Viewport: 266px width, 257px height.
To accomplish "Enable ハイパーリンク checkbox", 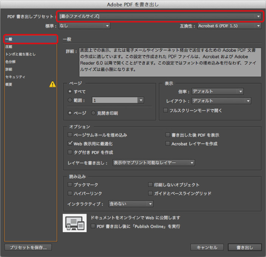I will click(70, 193).
